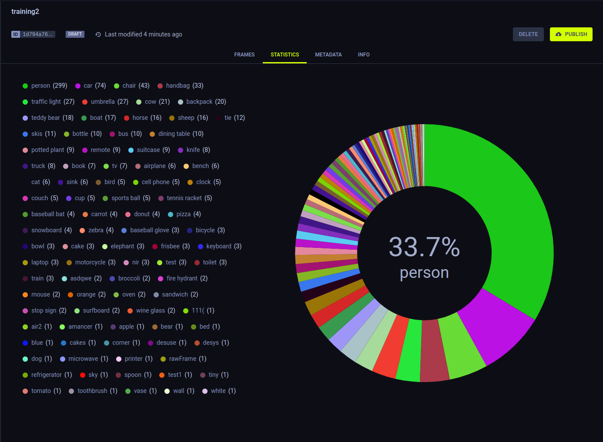The width and height of the screenshot is (603, 442).
Task: Open the Metadata tab
Action: tap(328, 54)
